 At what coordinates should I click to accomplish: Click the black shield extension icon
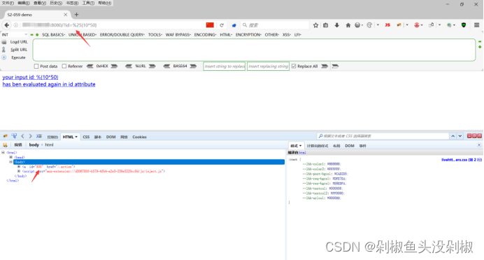464,25
